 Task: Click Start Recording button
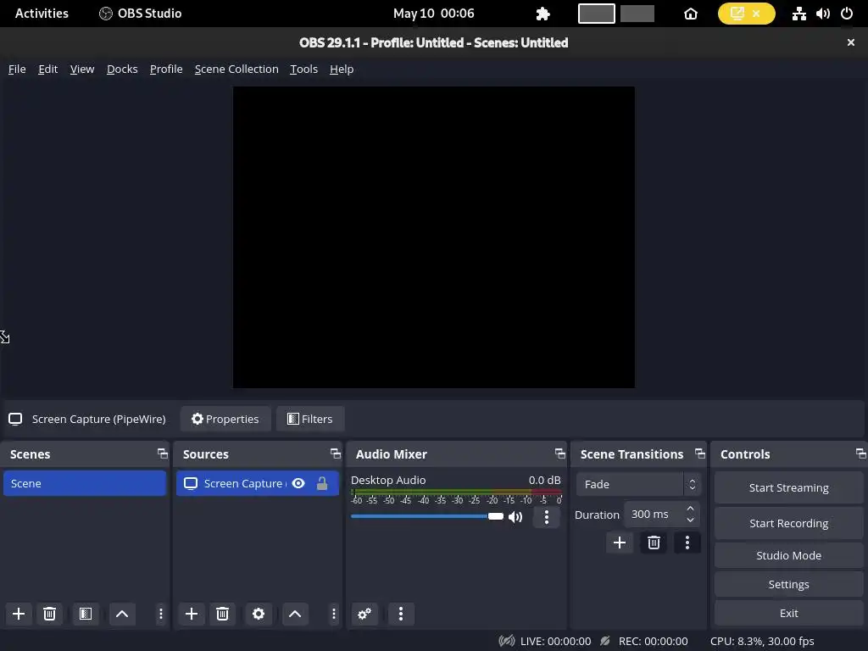pos(789,523)
